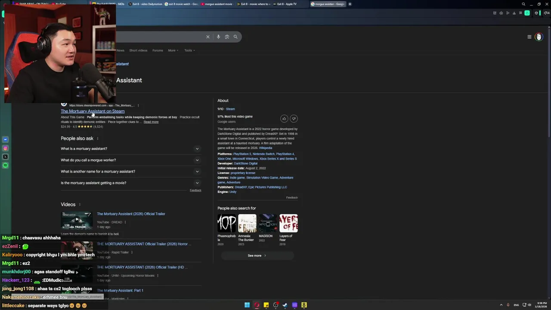Click inside the Google search input field

(x=159, y=37)
